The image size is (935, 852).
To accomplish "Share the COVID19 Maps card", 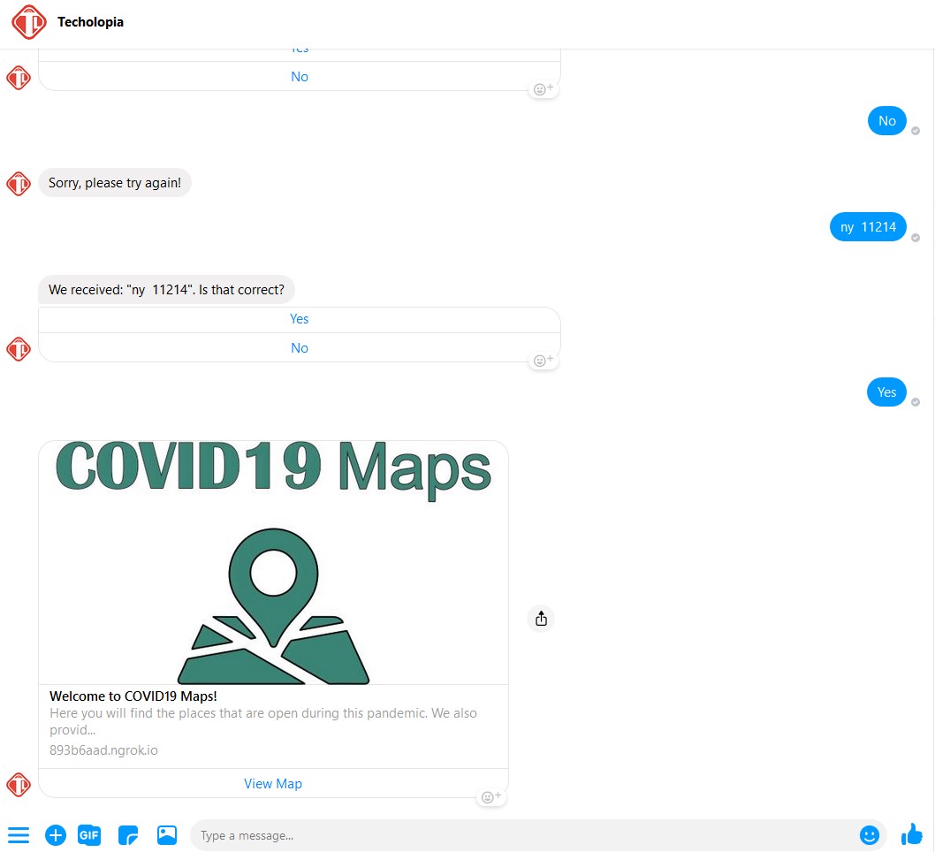I will tap(541, 619).
